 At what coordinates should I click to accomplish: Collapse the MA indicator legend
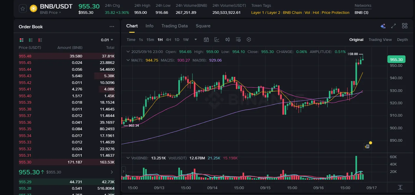tap(128, 60)
